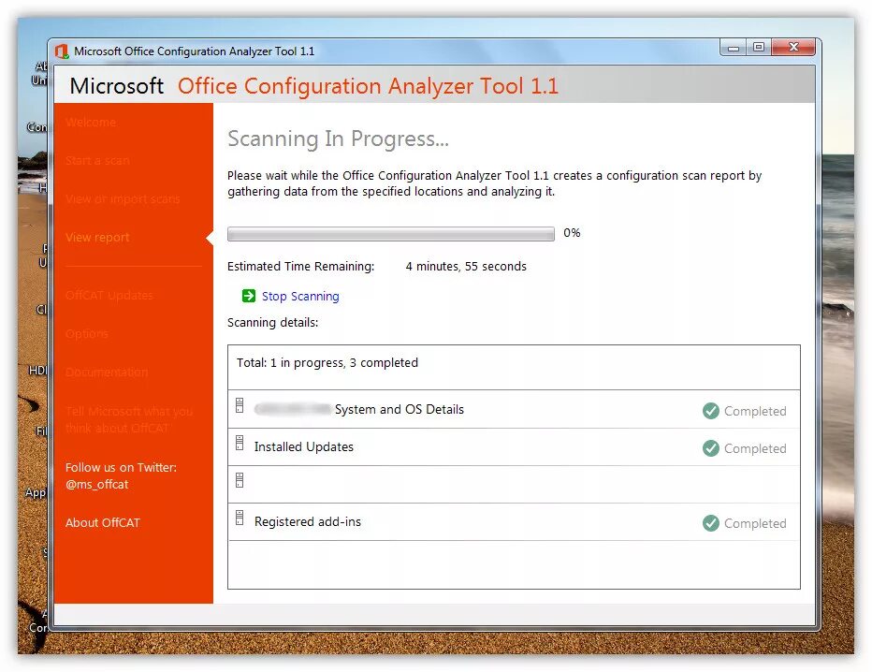Select Start a scan in sidebar
Viewport: 872px width, 672px height.
tap(97, 161)
